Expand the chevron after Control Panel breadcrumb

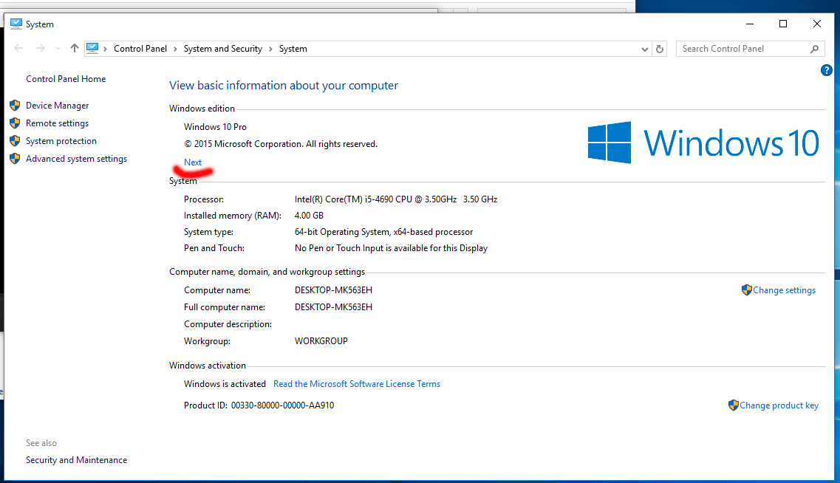175,49
